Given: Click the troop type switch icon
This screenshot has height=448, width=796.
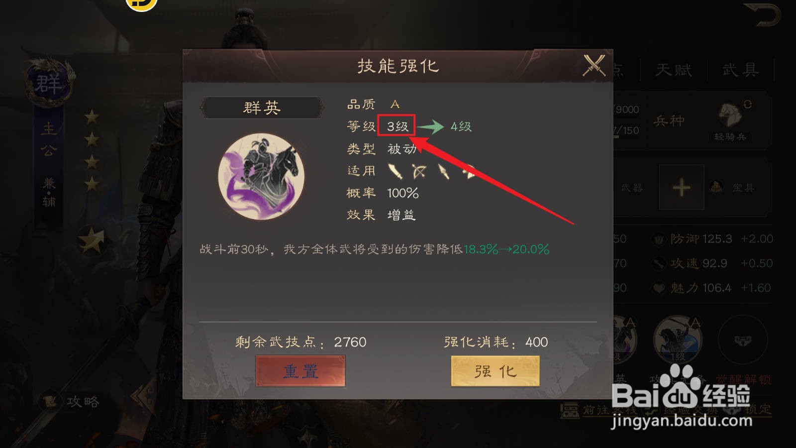Looking at the screenshot, I should click(748, 104).
